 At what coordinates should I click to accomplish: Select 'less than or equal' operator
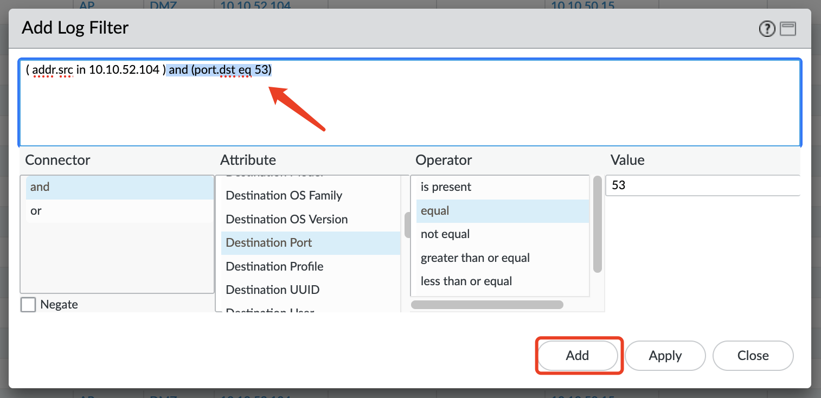click(503, 281)
